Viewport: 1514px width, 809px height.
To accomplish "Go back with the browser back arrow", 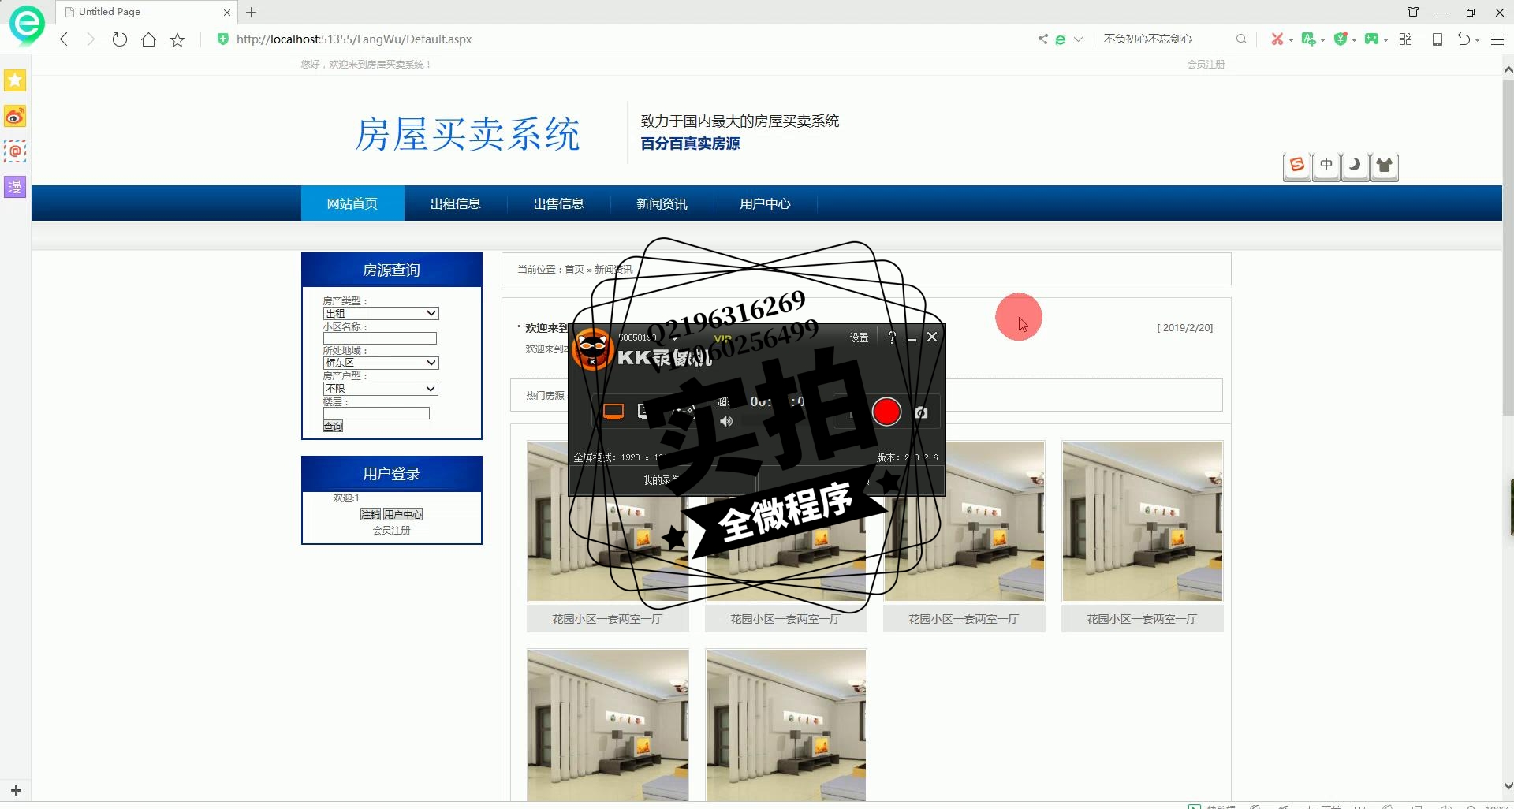I will coord(65,39).
